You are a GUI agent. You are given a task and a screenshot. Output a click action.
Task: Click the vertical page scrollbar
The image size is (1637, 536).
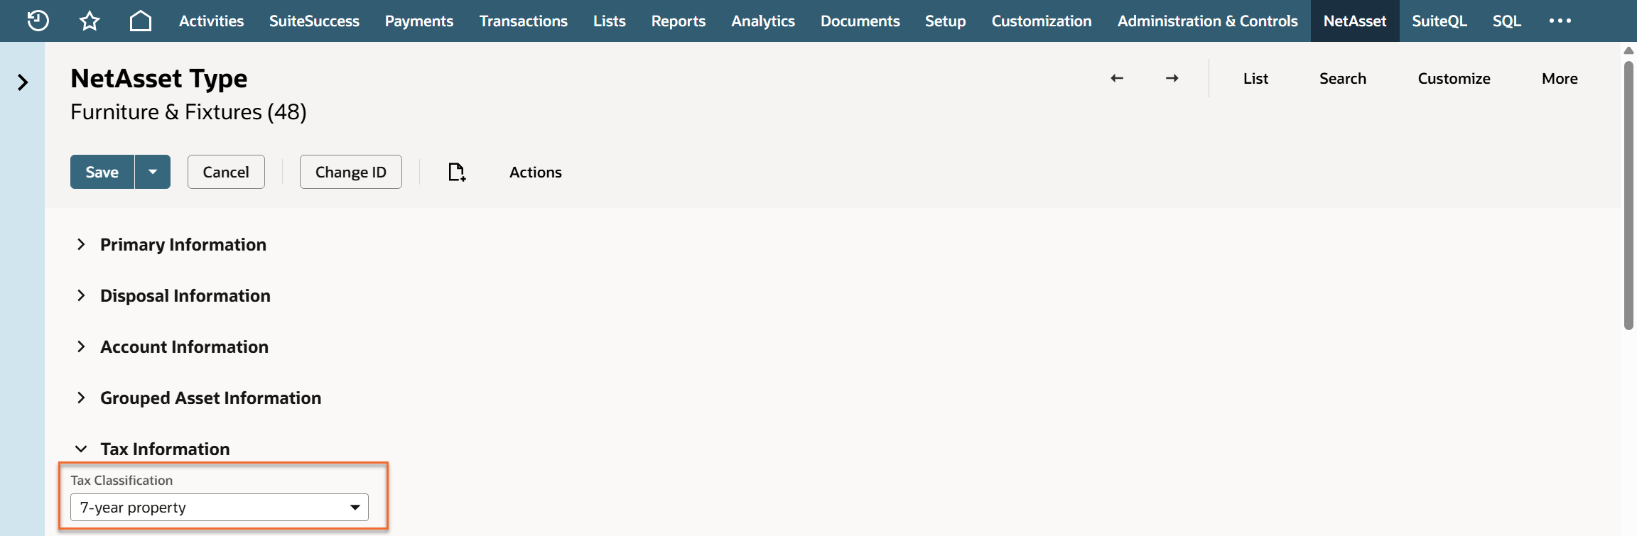coord(1628,195)
